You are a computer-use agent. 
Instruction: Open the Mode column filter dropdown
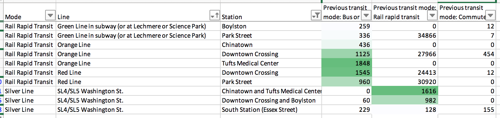(x=50, y=15)
